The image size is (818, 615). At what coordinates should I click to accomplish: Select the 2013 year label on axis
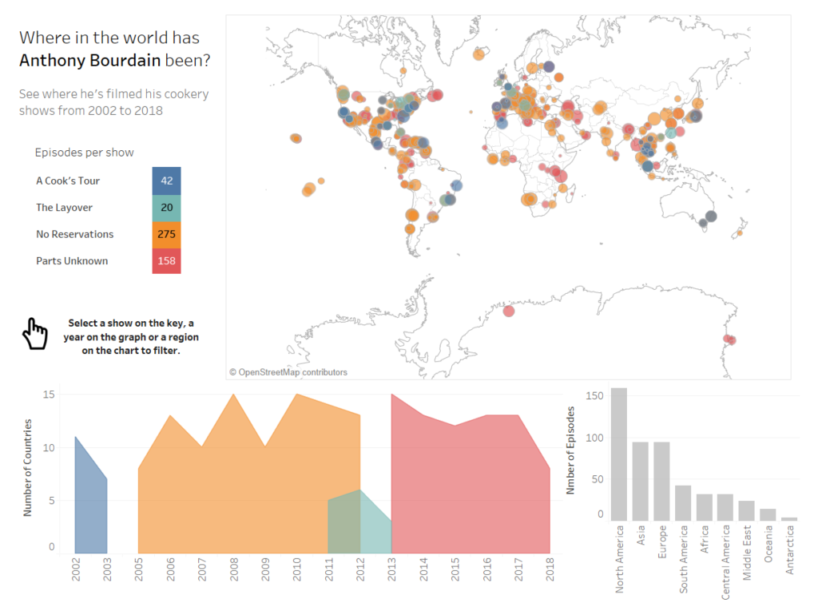click(x=391, y=569)
